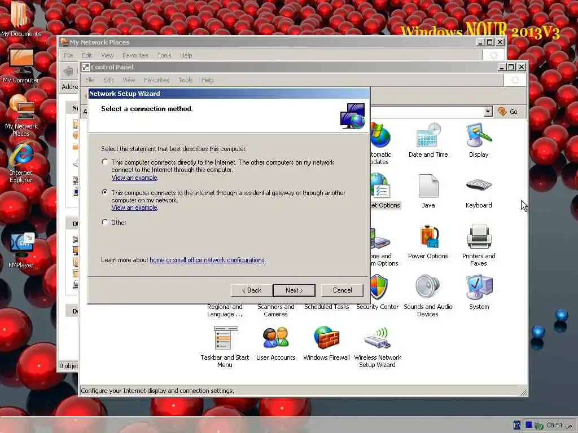Open User Accounts icon
The height and width of the screenshot is (433, 578).
coord(275,343)
